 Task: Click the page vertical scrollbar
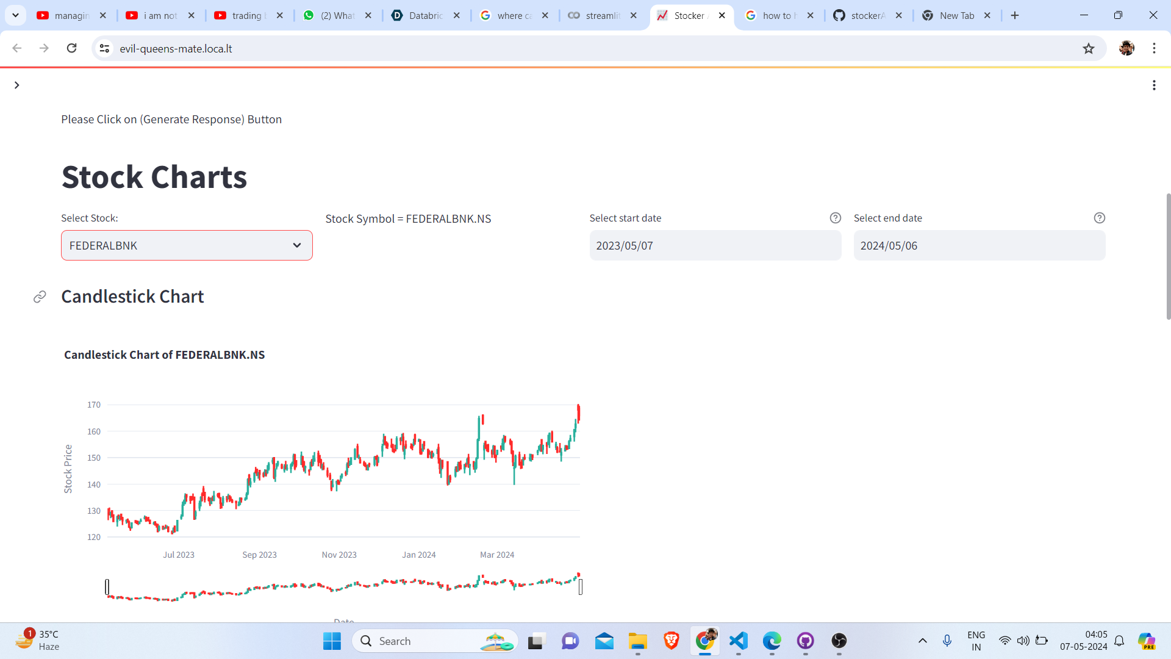point(1167,256)
